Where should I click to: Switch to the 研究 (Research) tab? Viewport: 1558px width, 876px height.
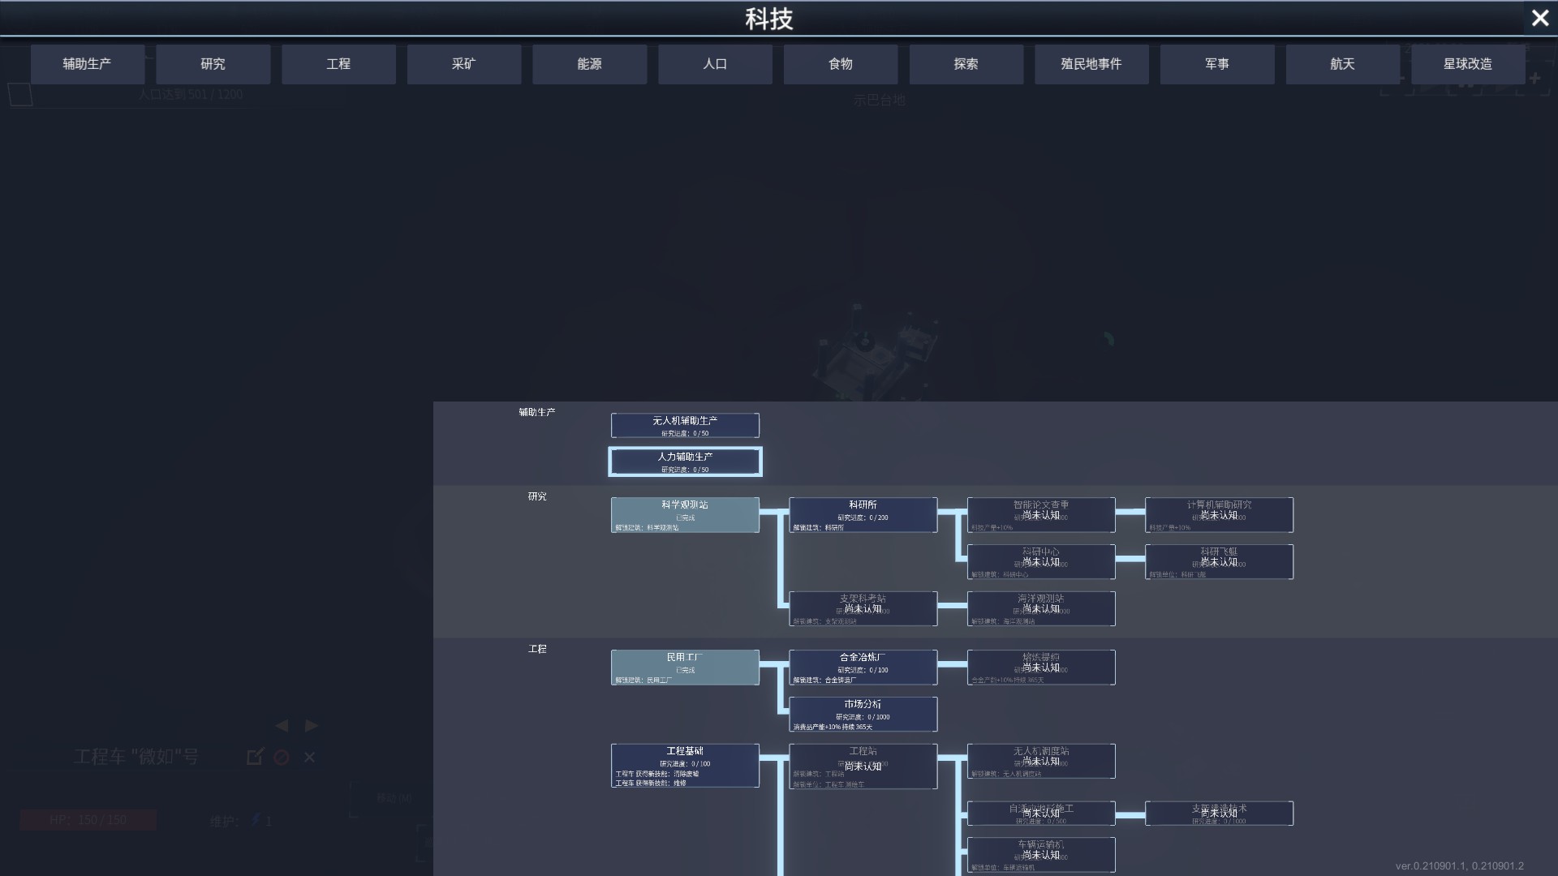[x=212, y=64]
